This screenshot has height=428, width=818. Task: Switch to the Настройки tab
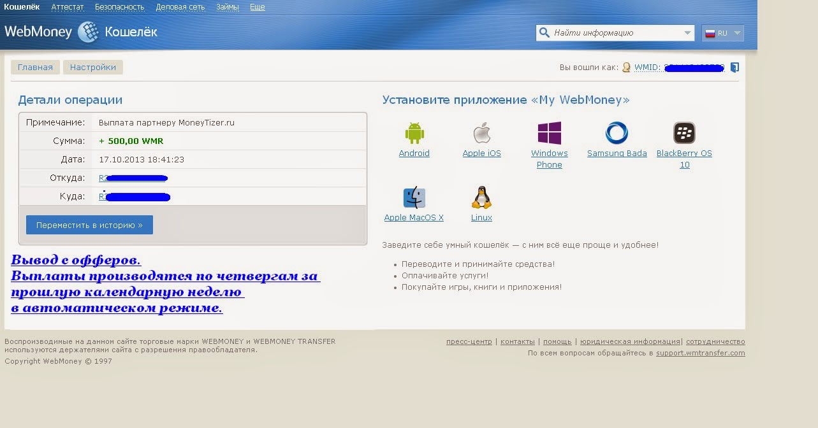[93, 67]
